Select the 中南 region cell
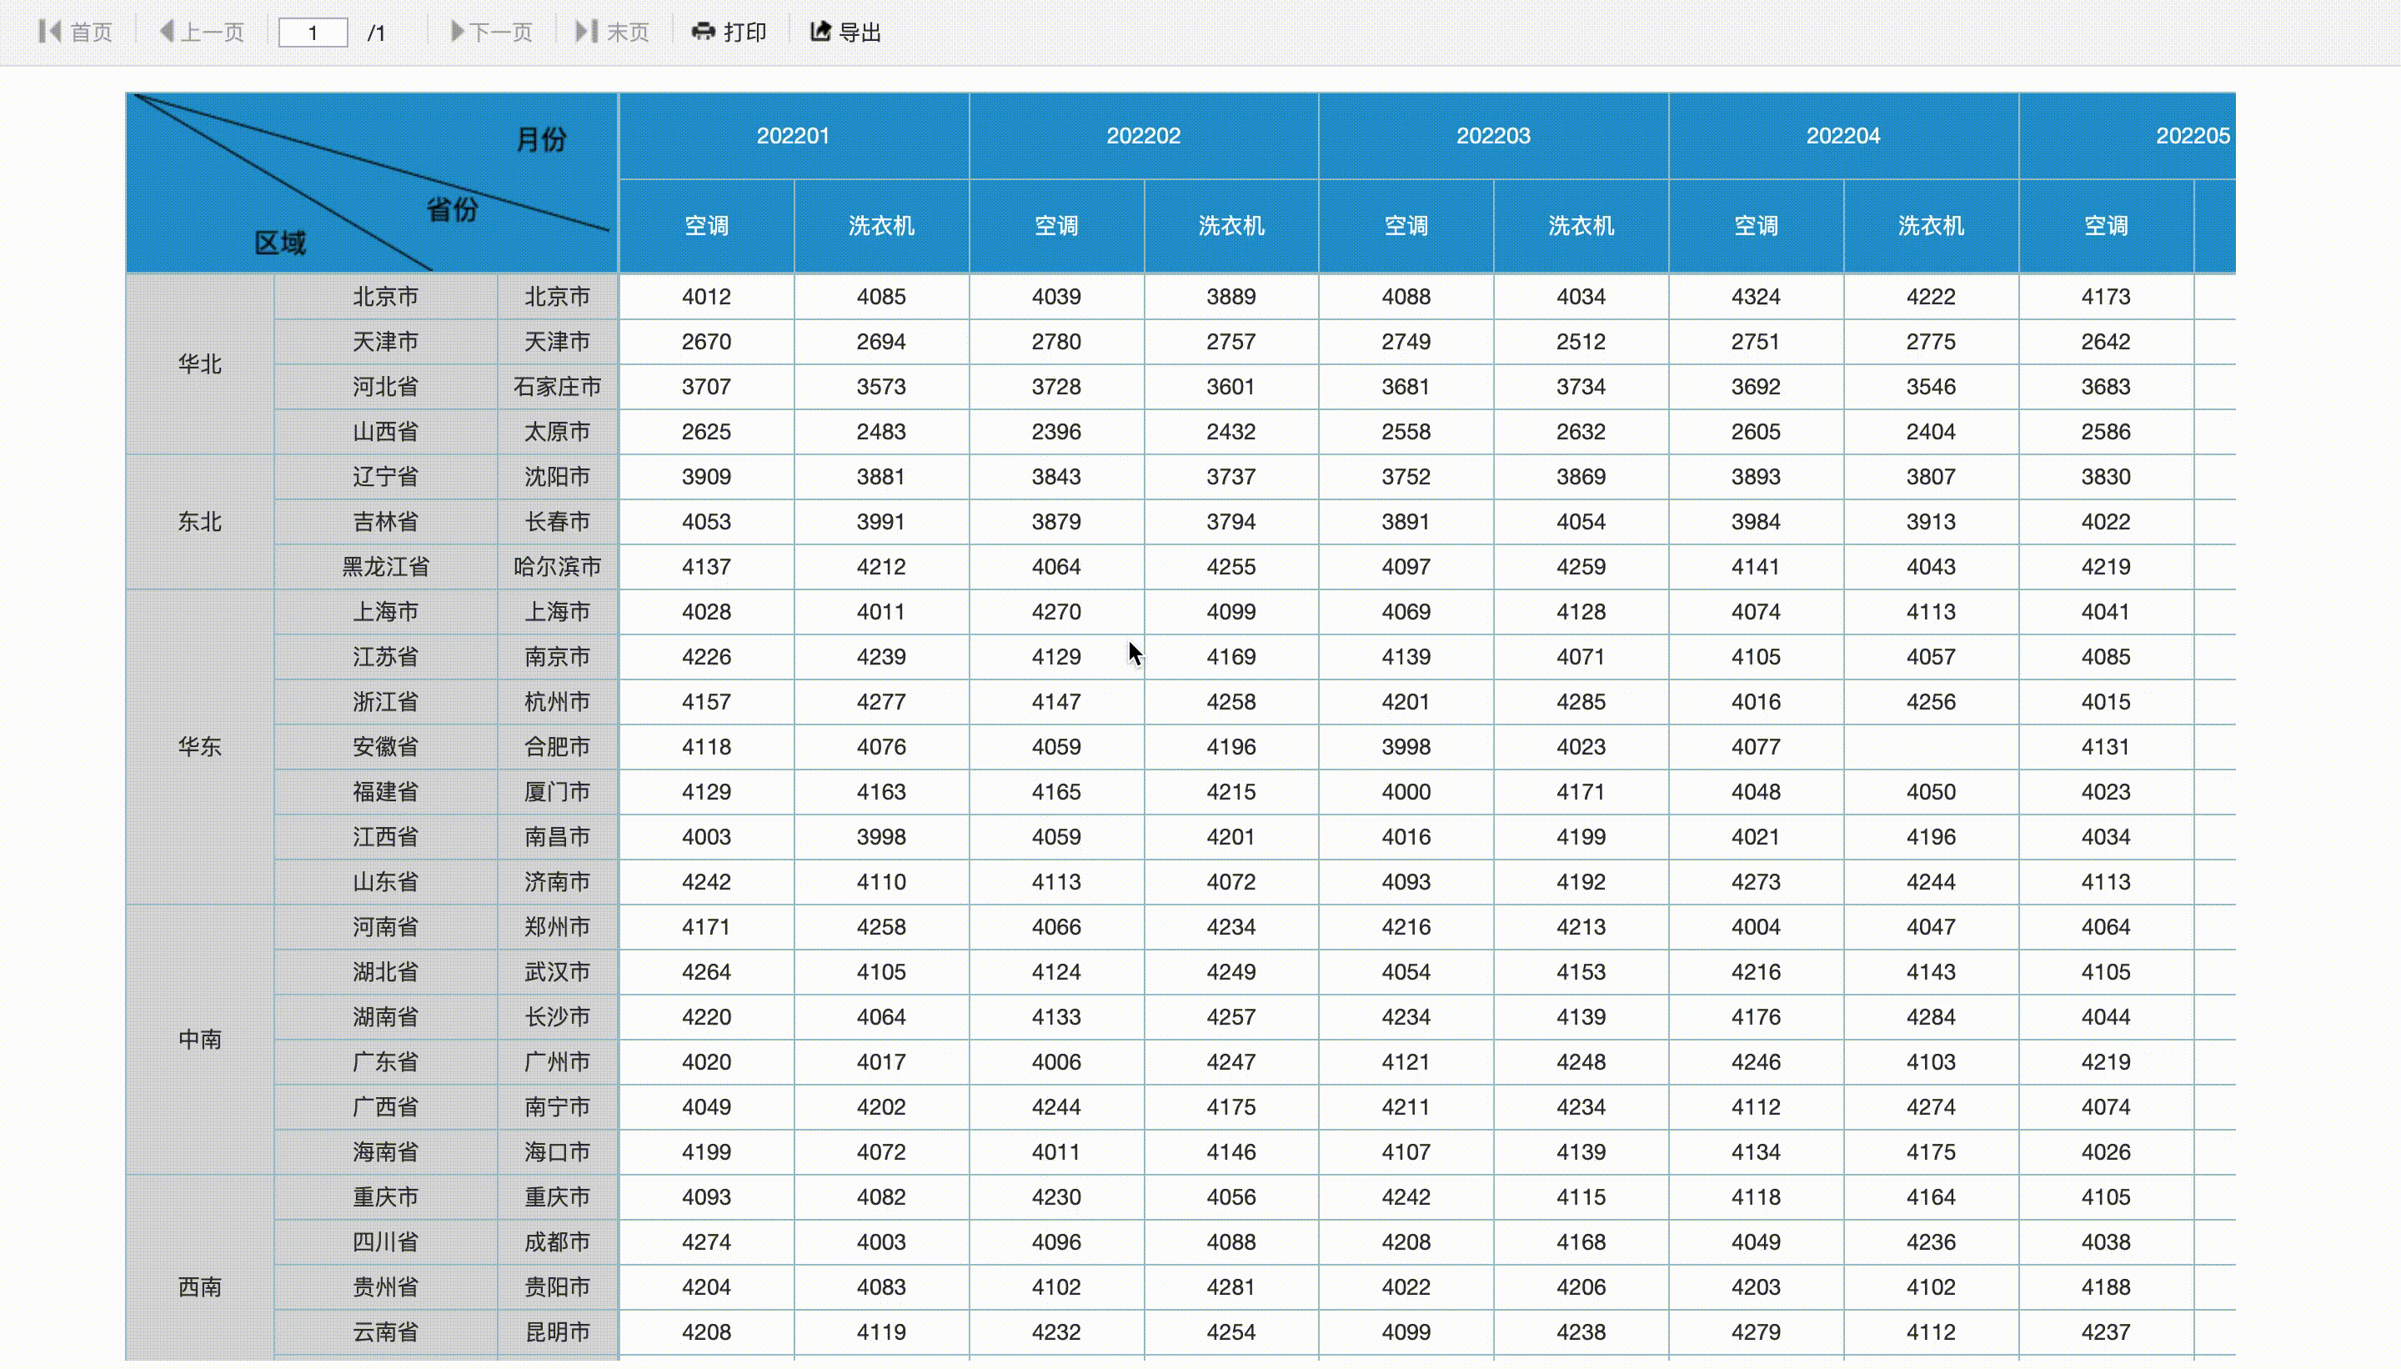This screenshot has width=2401, height=1369. pyautogui.click(x=199, y=1039)
